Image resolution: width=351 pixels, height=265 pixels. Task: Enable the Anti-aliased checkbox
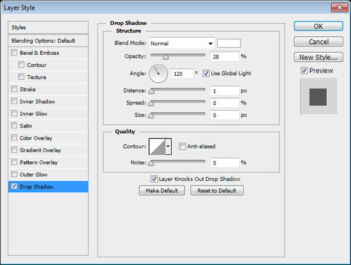(183, 147)
